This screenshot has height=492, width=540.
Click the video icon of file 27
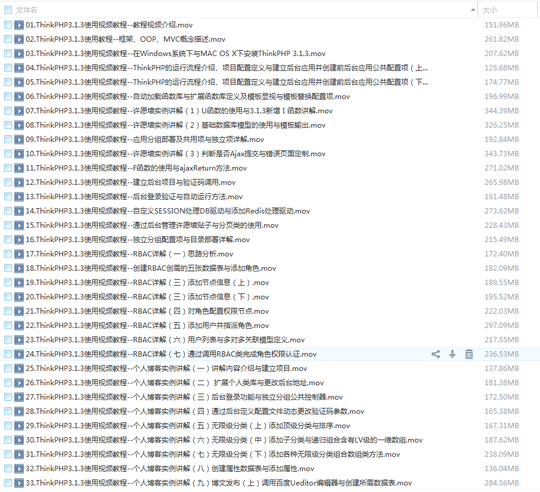coord(19,397)
